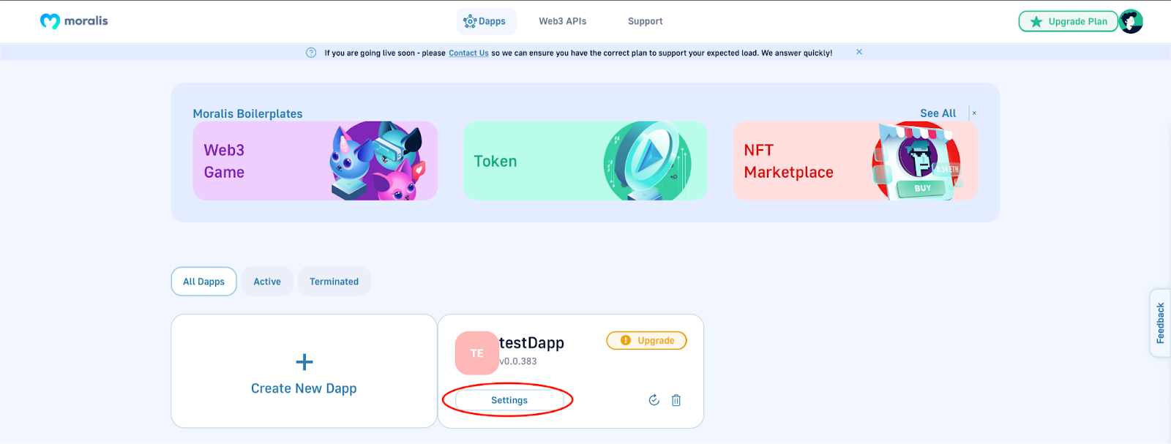Open the Web3 Game boilerplate card
This screenshot has height=444, width=1171.
tap(315, 161)
